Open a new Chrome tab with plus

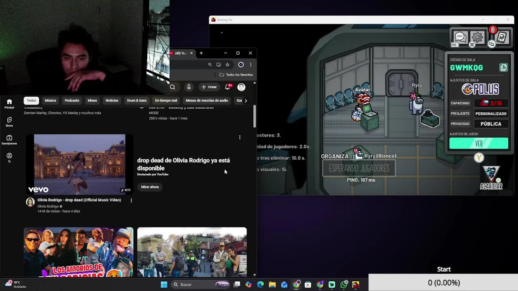coord(201,53)
